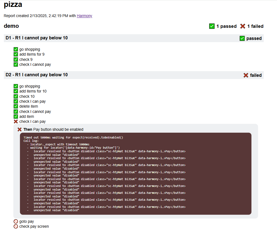This screenshot has width=277, height=231.
Task: Open the Harmony link
Action: [x=84, y=16]
